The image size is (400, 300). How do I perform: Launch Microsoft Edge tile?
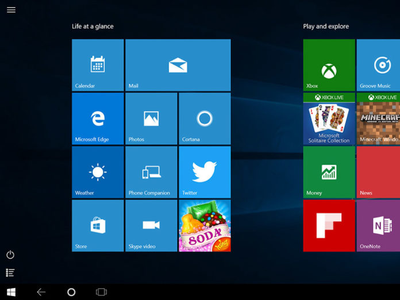point(98,118)
